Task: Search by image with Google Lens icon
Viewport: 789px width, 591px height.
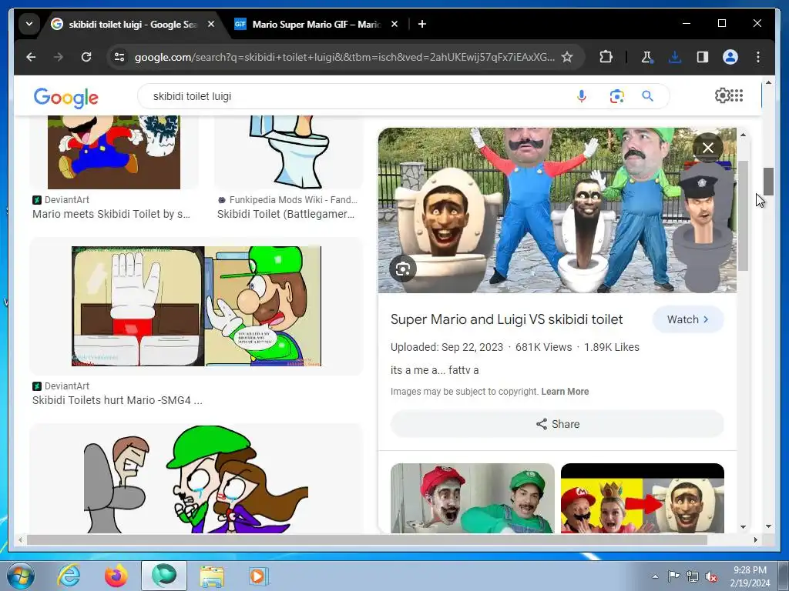Action: coord(616,96)
